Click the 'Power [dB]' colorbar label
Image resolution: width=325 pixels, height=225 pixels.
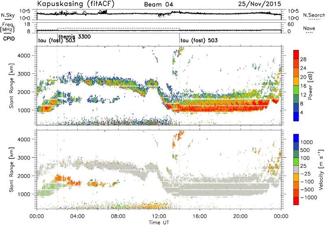tap(310, 86)
